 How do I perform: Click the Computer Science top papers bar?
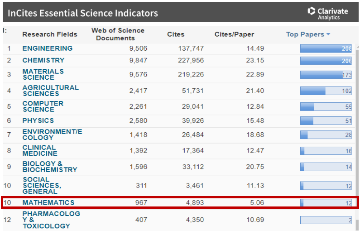(x=326, y=107)
